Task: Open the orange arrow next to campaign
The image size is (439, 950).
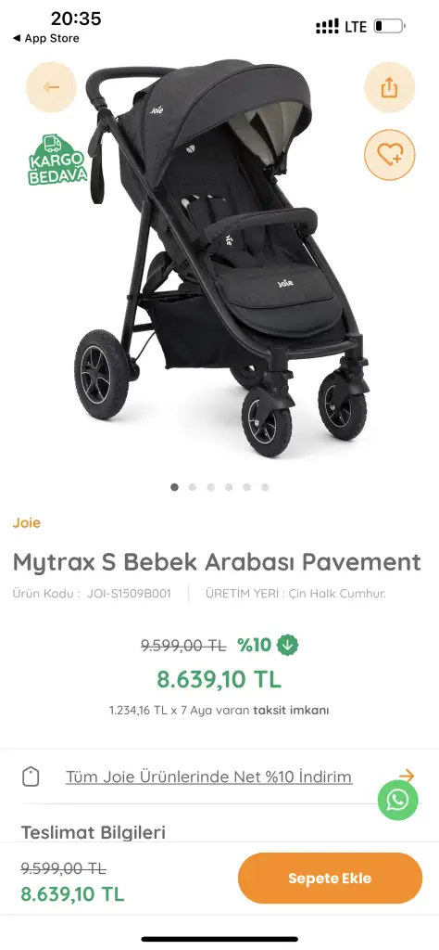Action: 407,775
